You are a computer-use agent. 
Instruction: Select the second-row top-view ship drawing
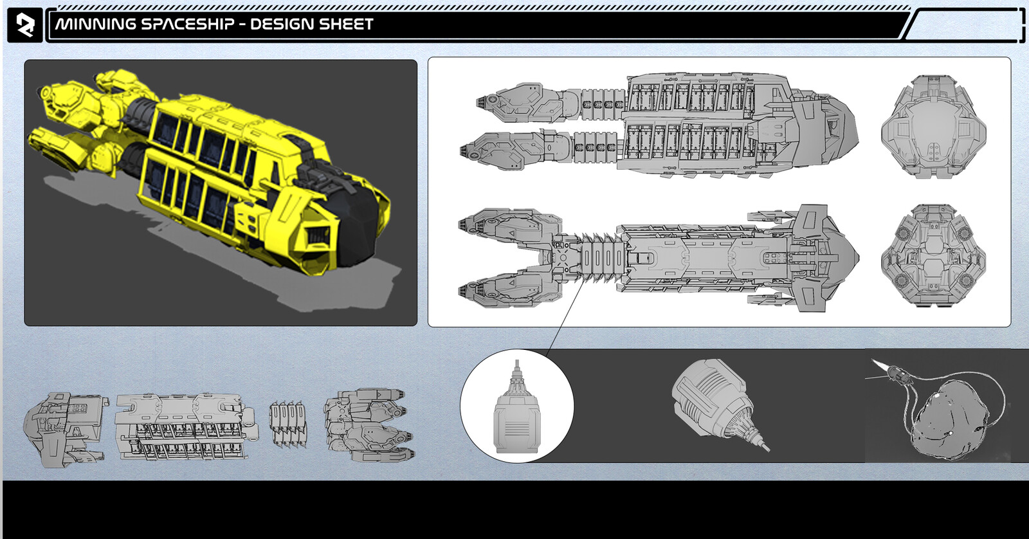pyautogui.click(x=659, y=259)
